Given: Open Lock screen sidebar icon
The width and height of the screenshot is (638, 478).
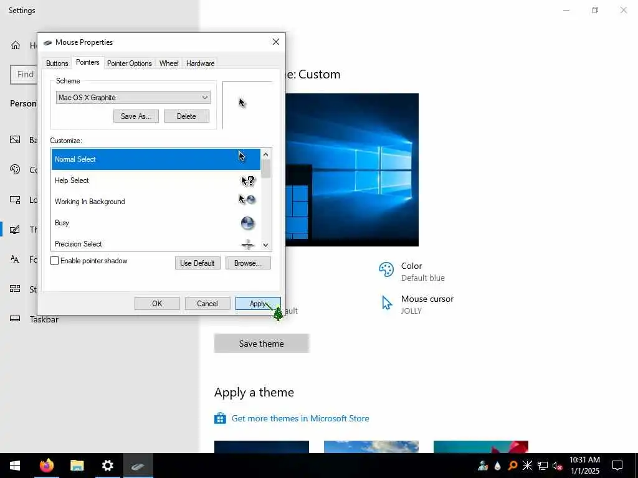Looking at the screenshot, I should pyautogui.click(x=15, y=200).
